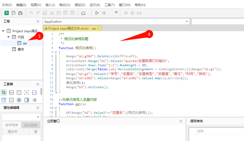Close the 工具箱 panel
The image size is (244, 141).
pyautogui.click(x=38, y=84)
